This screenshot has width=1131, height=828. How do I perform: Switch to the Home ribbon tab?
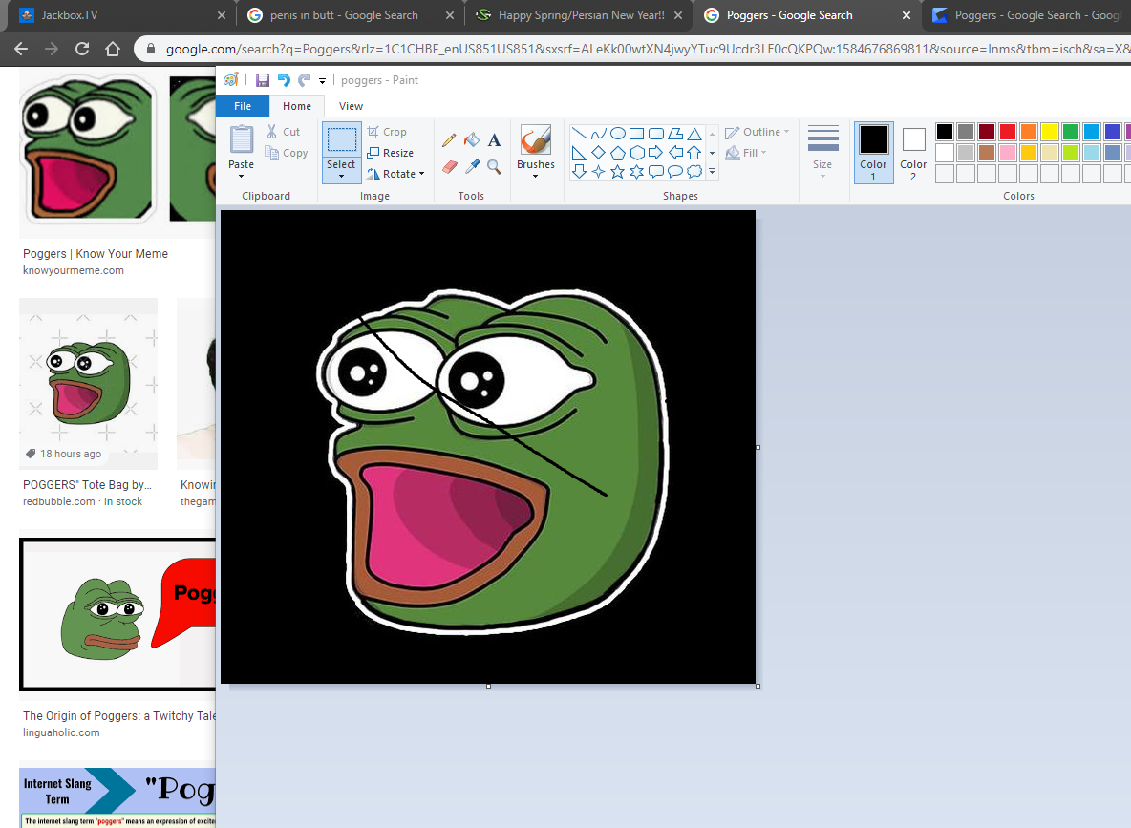pyautogui.click(x=297, y=106)
